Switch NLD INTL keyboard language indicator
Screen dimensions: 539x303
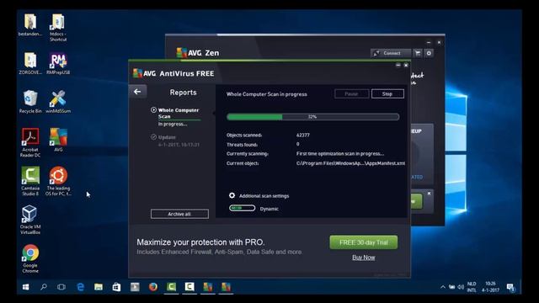(x=472, y=287)
